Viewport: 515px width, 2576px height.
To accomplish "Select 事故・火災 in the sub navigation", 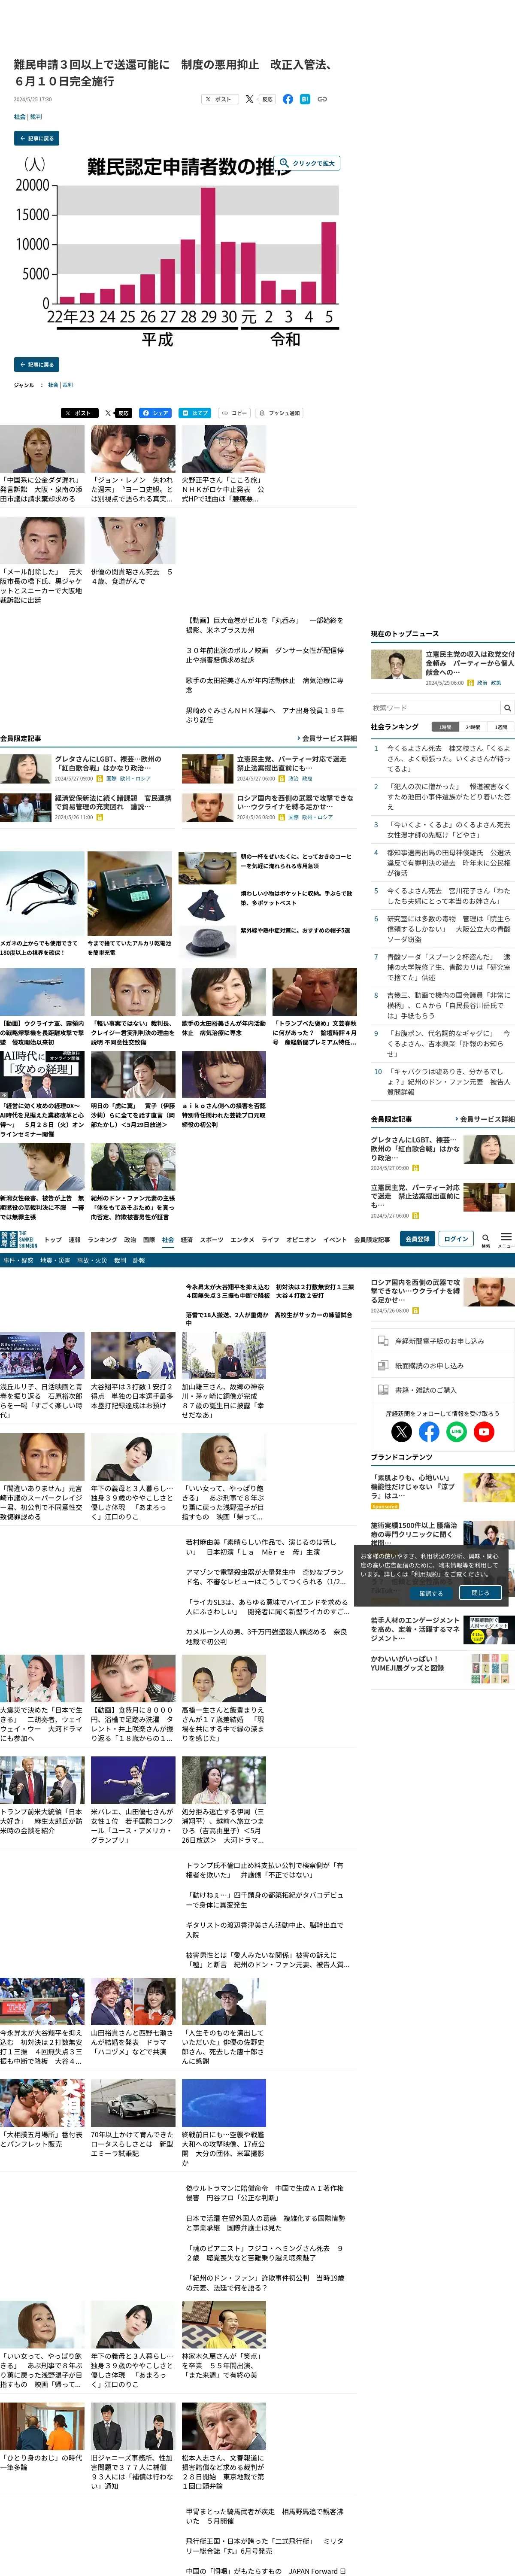I will point(92,1261).
